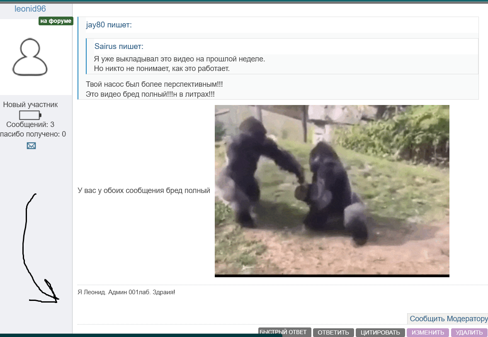Click text 'Это видео бред полный!!!н в литрах!!!'
Screen dimensions: 488x337
click(x=151, y=94)
